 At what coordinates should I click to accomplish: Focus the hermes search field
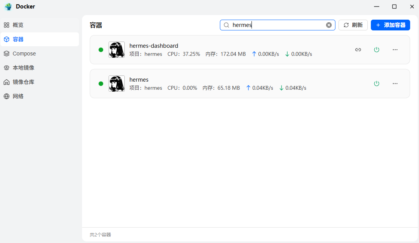coord(277,25)
